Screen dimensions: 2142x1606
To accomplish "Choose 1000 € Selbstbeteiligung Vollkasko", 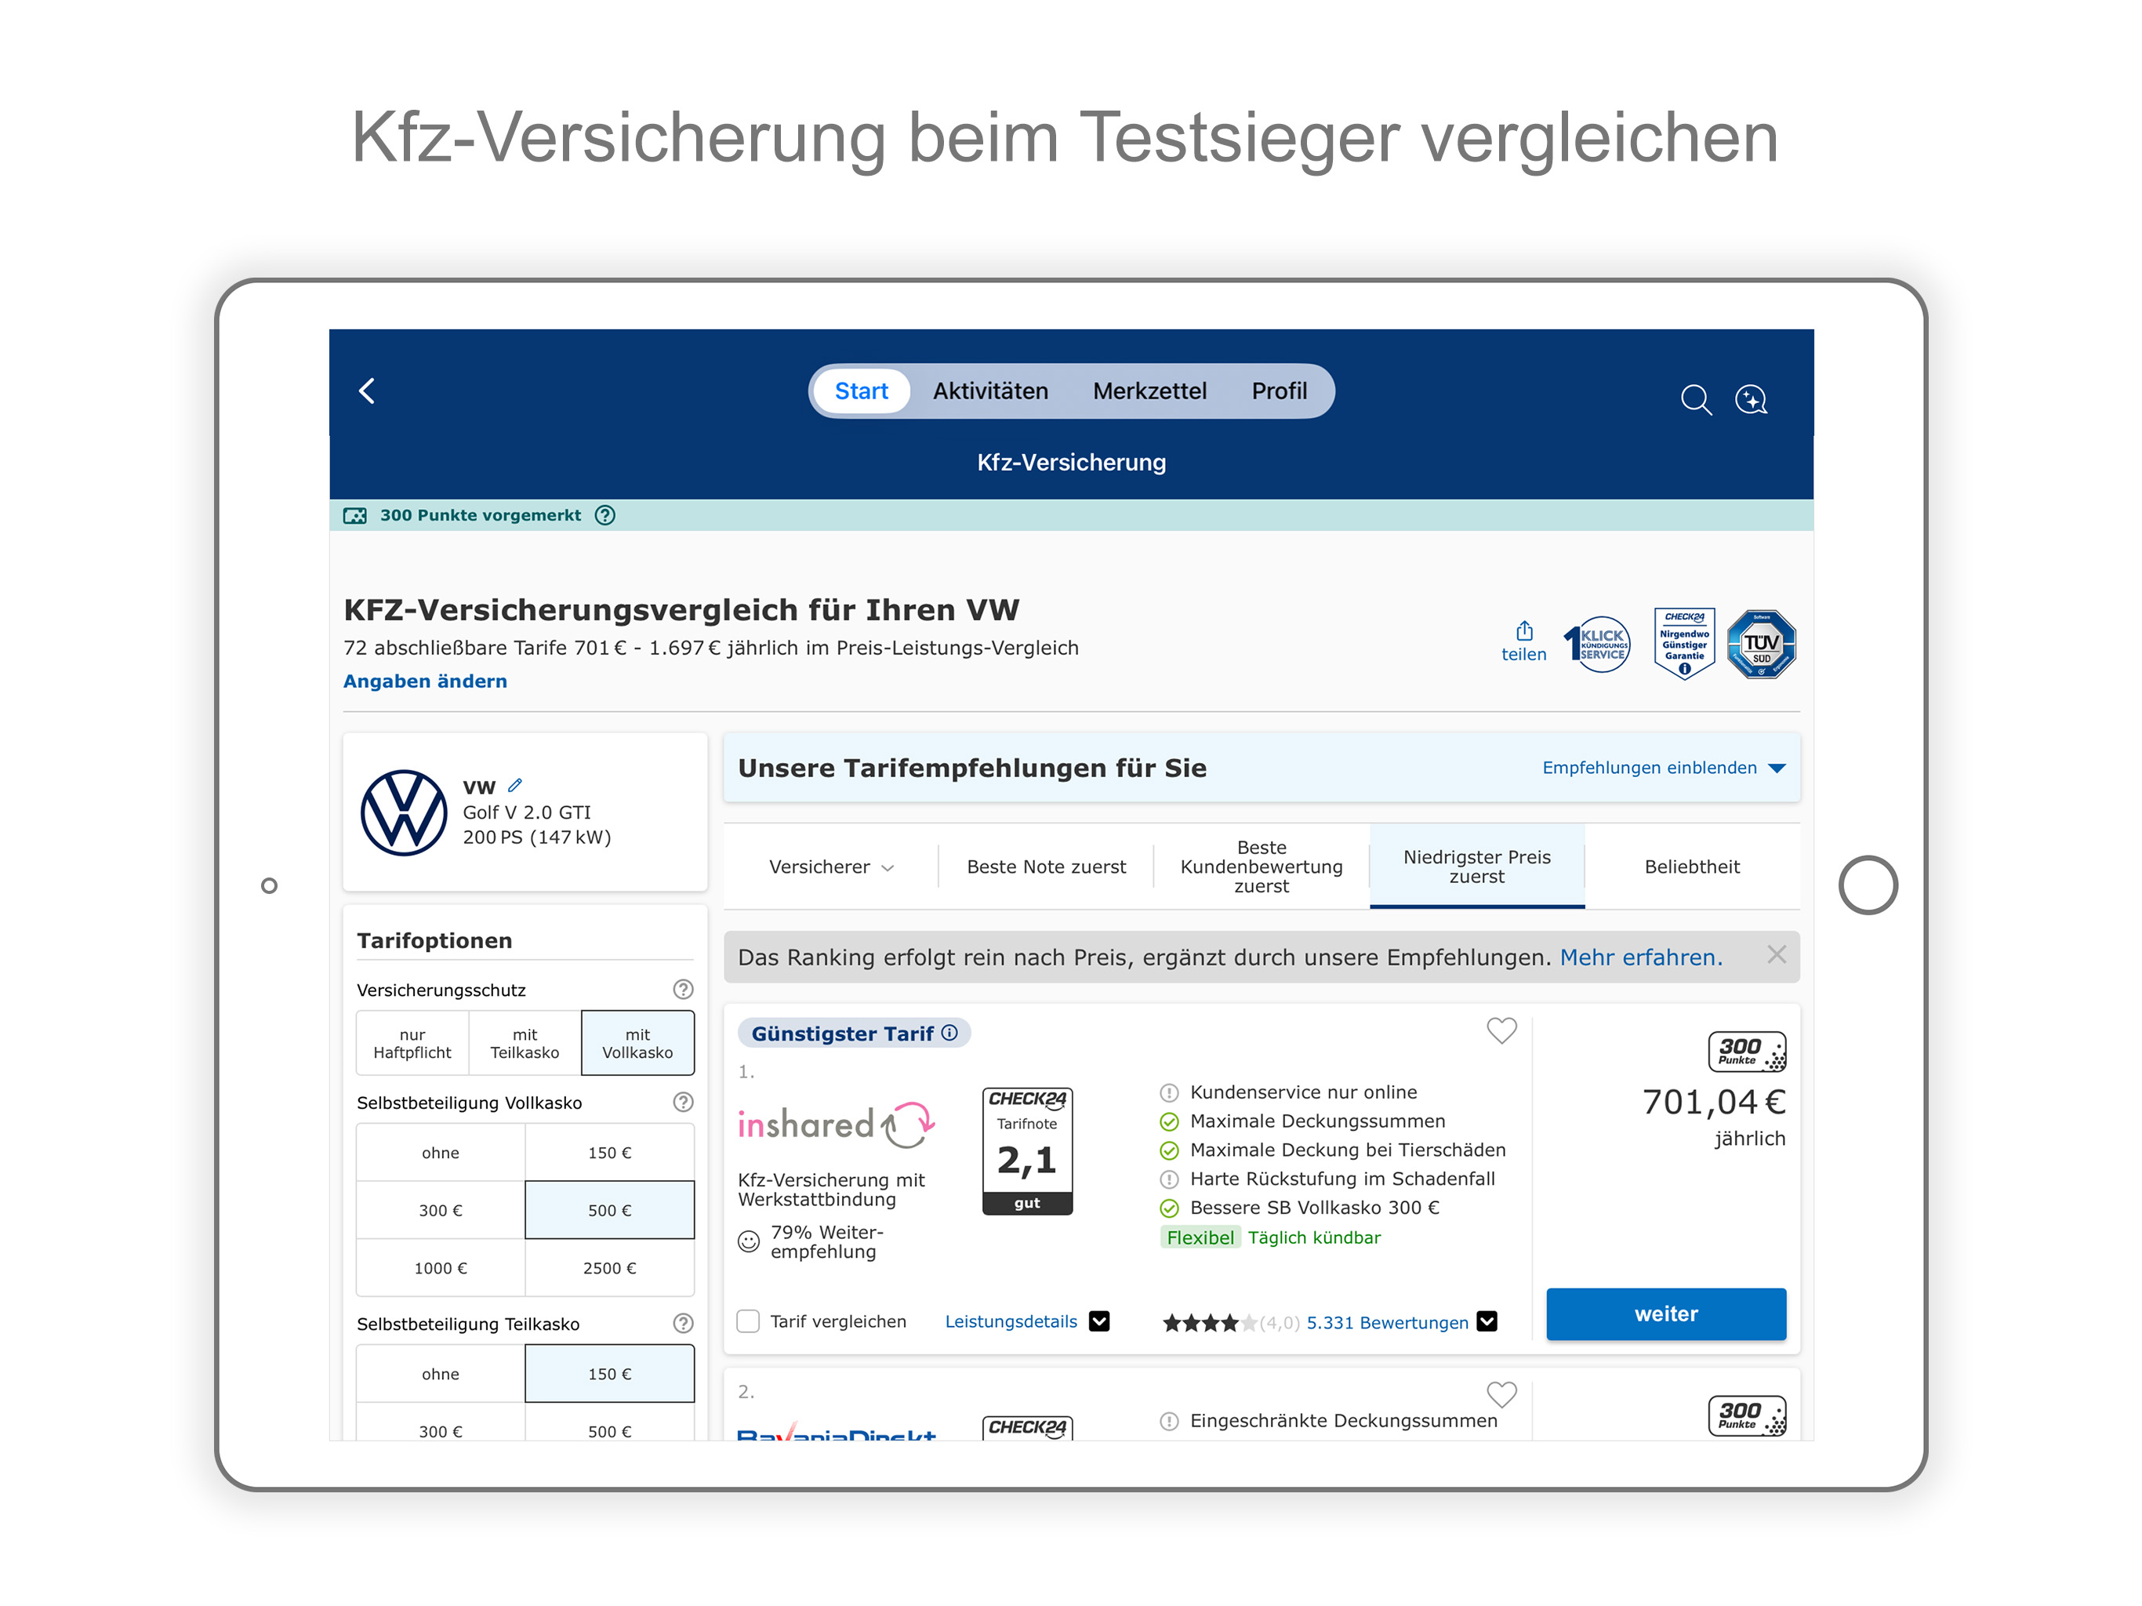I will 440,1267.
